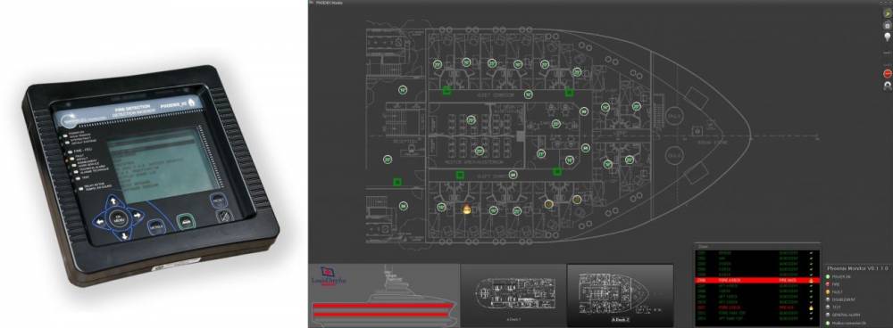Click the gray user profile icon
This screenshot has width=893, height=328.
[888, 86]
